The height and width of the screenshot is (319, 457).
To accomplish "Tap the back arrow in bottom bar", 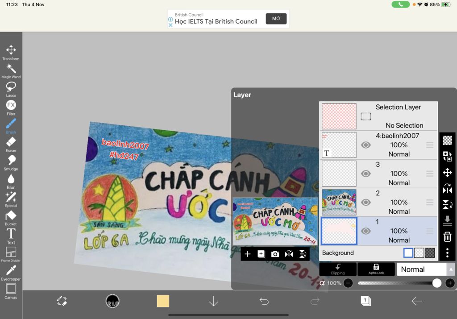I will tap(416, 301).
